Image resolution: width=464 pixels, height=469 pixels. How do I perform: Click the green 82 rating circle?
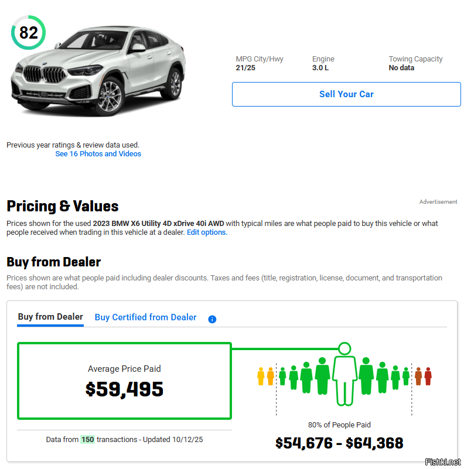[x=28, y=33]
